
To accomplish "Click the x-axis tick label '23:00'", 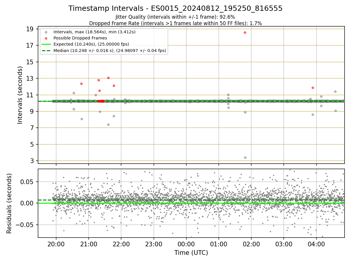I will pyautogui.click(x=154, y=243).
